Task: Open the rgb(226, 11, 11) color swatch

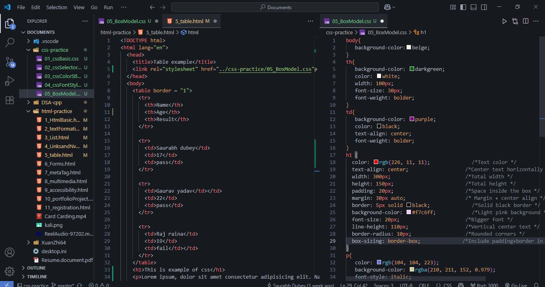Action: pyautogui.click(x=376, y=162)
